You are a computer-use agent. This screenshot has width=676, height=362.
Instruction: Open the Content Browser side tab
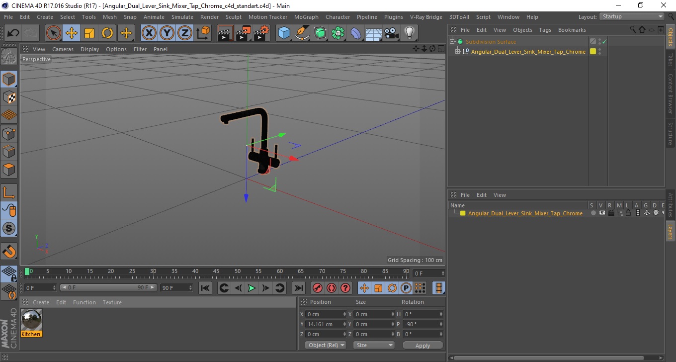[671, 93]
